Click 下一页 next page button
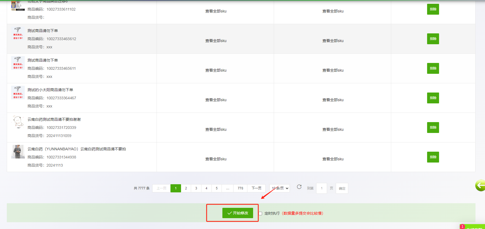This screenshot has width=485, height=229. point(256,188)
